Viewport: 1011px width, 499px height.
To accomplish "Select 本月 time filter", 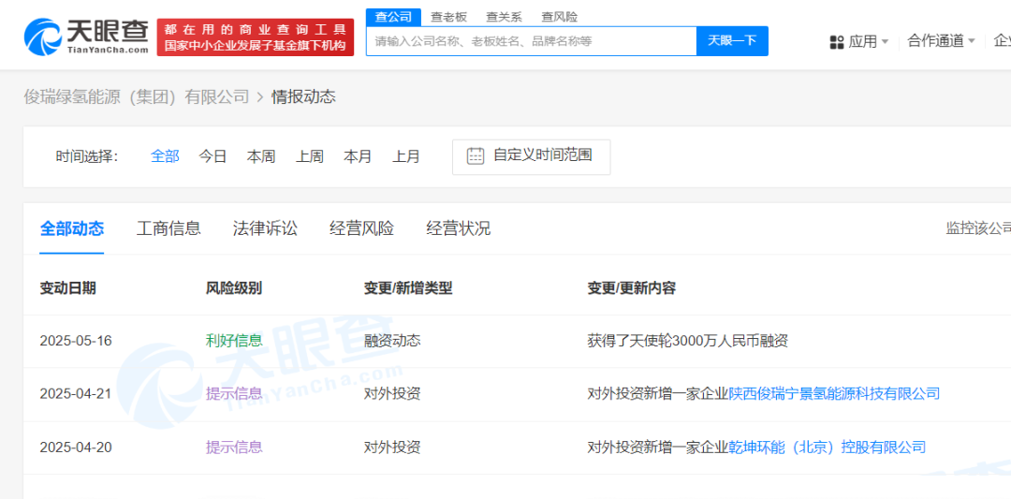I will (x=358, y=156).
